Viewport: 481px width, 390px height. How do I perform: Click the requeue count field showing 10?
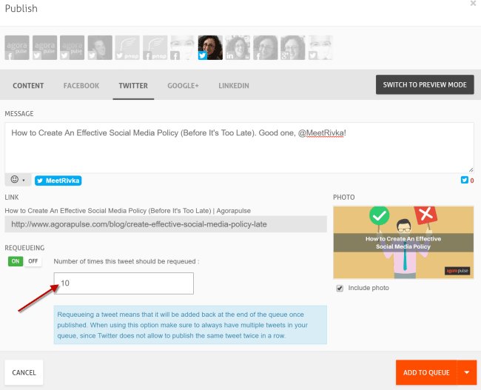124,283
